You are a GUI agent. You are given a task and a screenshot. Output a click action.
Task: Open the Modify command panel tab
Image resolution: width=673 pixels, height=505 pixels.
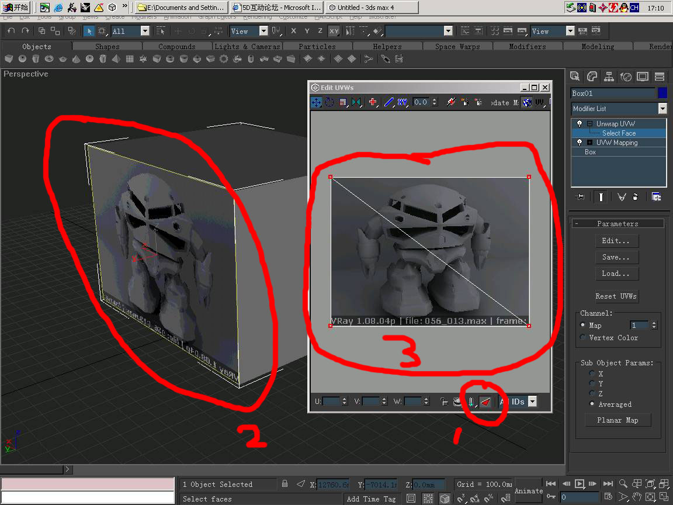point(592,77)
